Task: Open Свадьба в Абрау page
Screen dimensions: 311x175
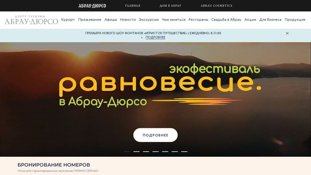Action: point(226,20)
